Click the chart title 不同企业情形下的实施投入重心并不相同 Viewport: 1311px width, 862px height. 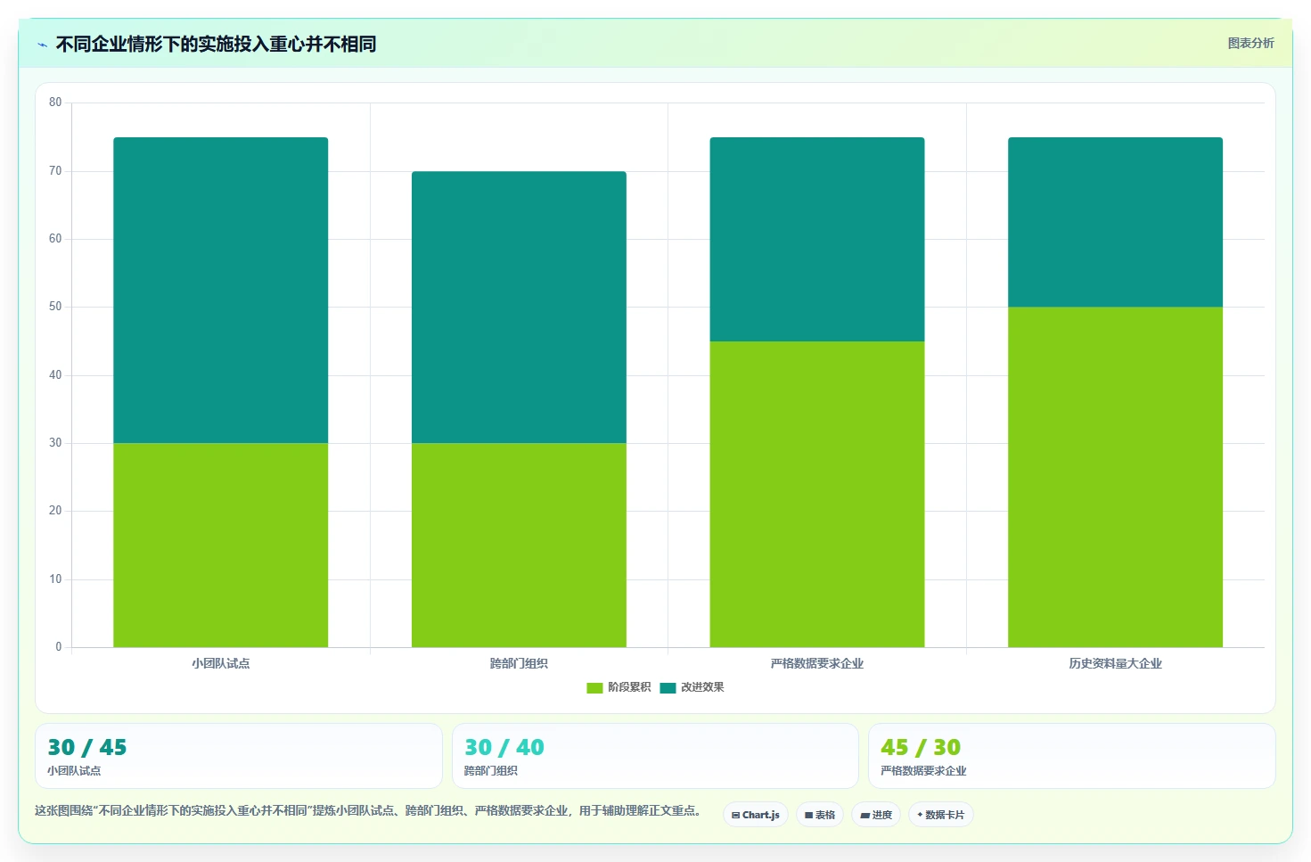tap(216, 44)
